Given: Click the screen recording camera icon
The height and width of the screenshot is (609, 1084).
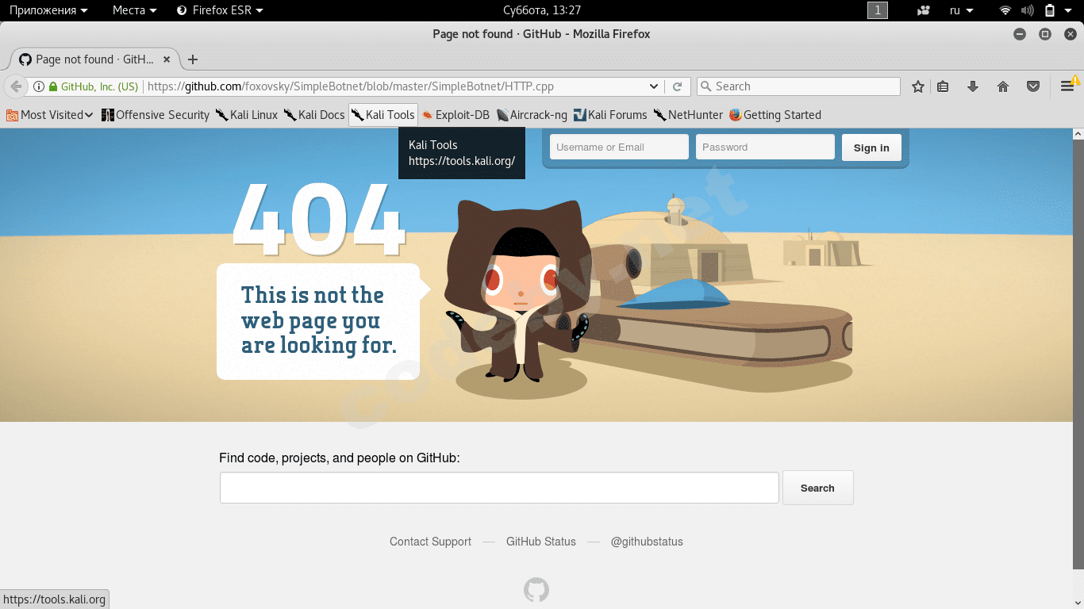Looking at the screenshot, I should click(x=924, y=10).
